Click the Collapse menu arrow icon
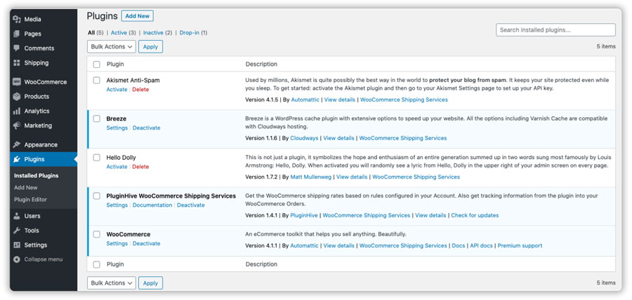This screenshot has height=300, width=632. tap(17, 259)
